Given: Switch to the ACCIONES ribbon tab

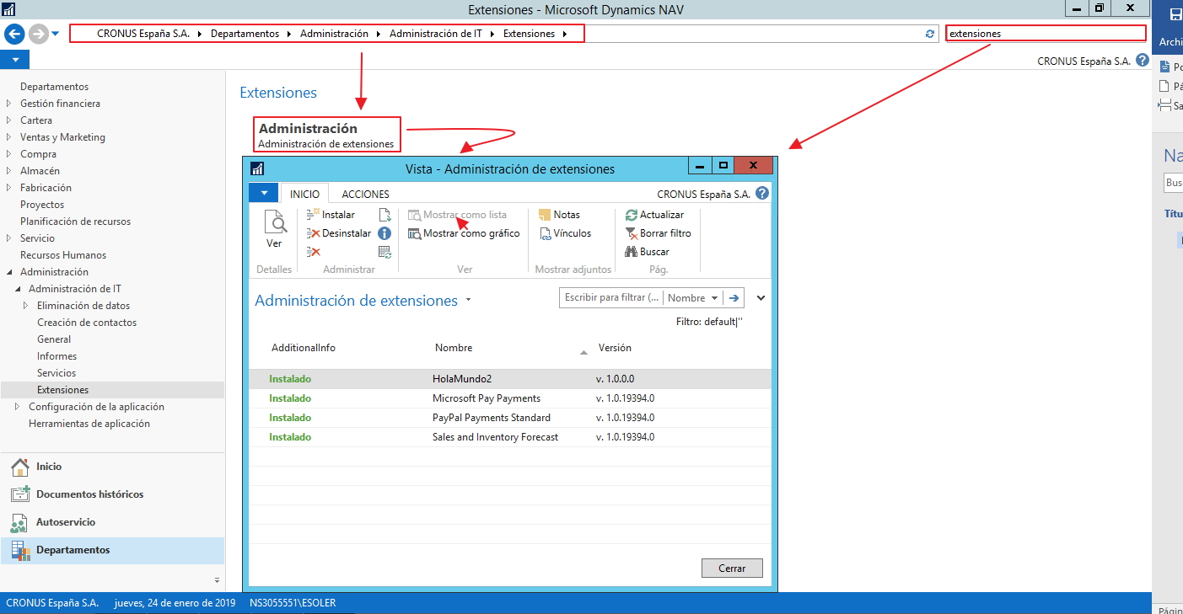Looking at the screenshot, I should (x=365, y=194).
